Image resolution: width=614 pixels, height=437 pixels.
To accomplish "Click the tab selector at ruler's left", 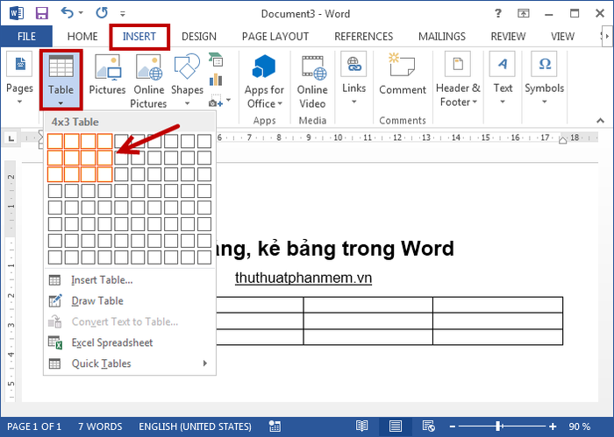I will pos(11,138).
